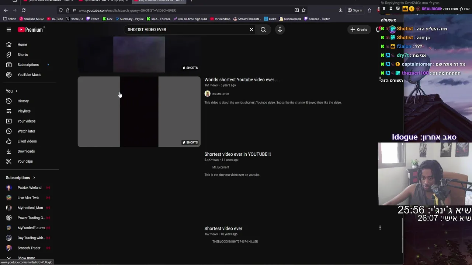Expand the Subscriptions heading chevron
The image size is (472, 265).
pos(34,178)
